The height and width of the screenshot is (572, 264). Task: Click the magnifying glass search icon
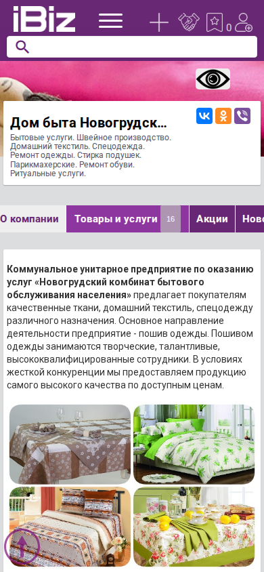tap(22, 47)
